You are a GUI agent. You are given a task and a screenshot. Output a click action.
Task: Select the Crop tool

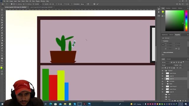tap(2, 20)
